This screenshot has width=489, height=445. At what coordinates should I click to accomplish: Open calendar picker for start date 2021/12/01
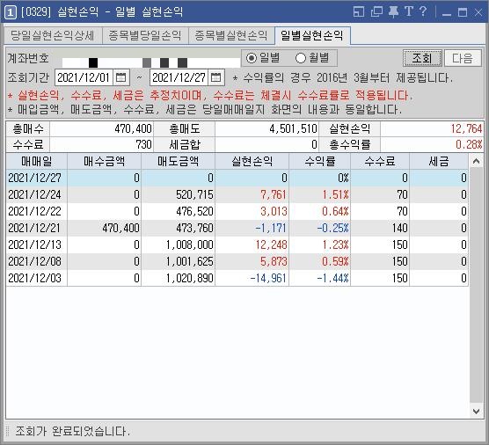tap(121, 77)
